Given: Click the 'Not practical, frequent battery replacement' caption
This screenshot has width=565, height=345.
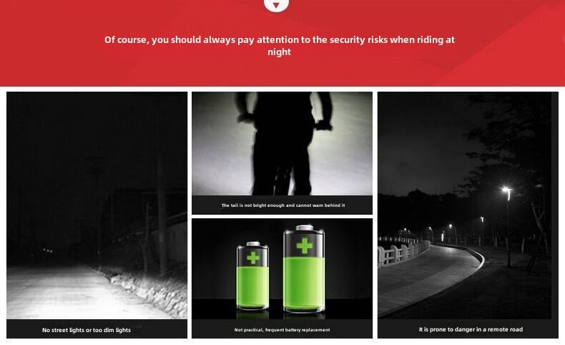Looking at the screenshot, I should coord(282,329).
